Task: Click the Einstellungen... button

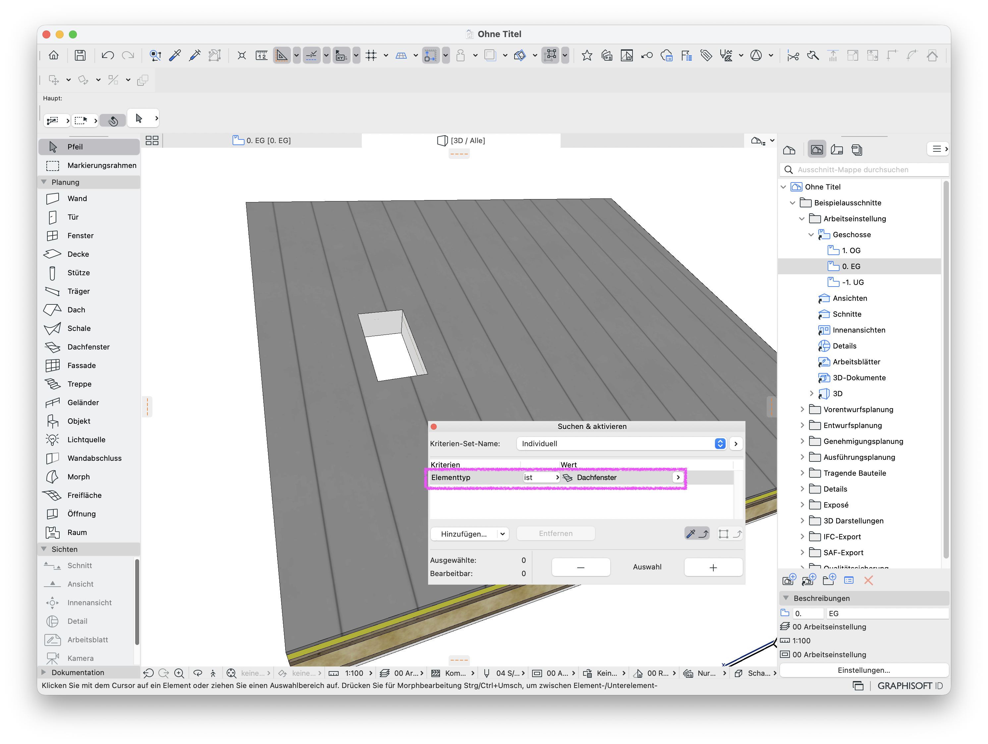Action: pyautogui.click(x=864, y=670)
